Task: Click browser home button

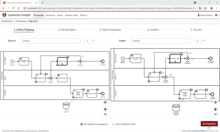Action: (x=19, y=8)
